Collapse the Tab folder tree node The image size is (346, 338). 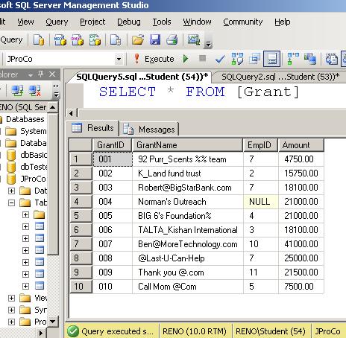[x=11, y=203]
